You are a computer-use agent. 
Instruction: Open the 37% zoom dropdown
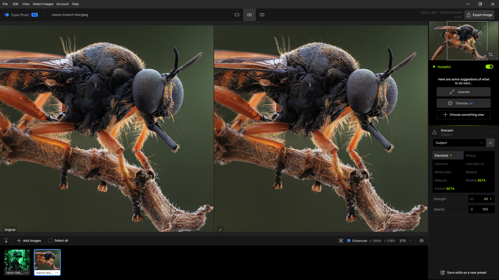[410, 240]
